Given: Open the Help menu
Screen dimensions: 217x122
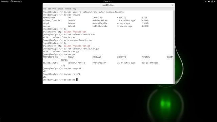Looking at the screenshot, I should click(75, 9).
